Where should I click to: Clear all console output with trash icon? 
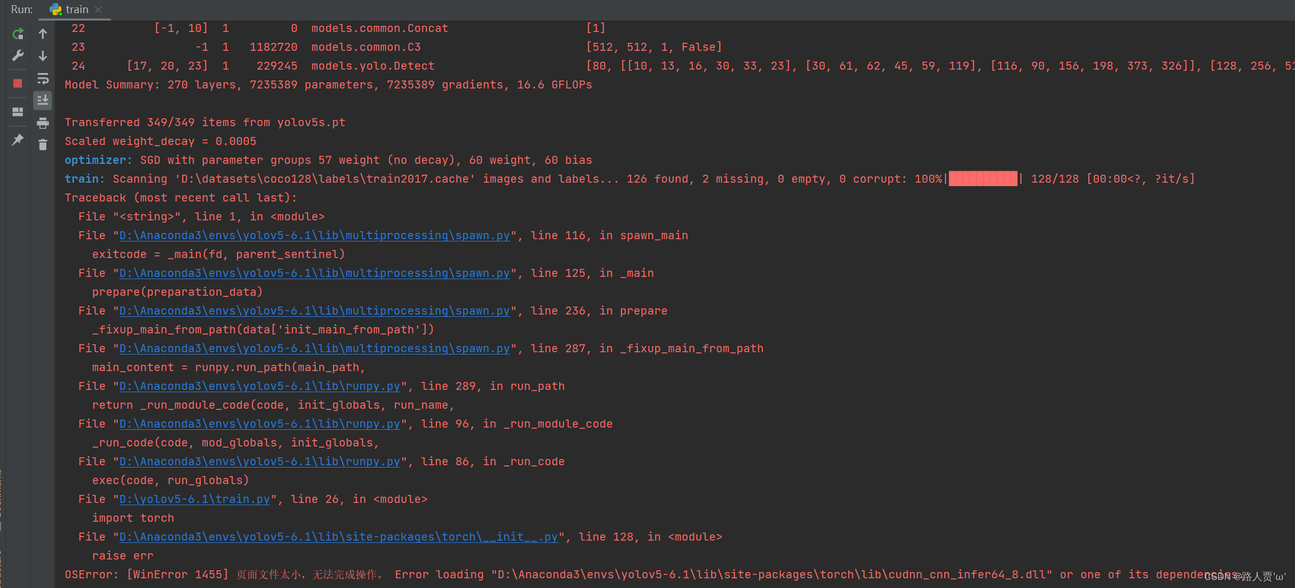[42, 144]
